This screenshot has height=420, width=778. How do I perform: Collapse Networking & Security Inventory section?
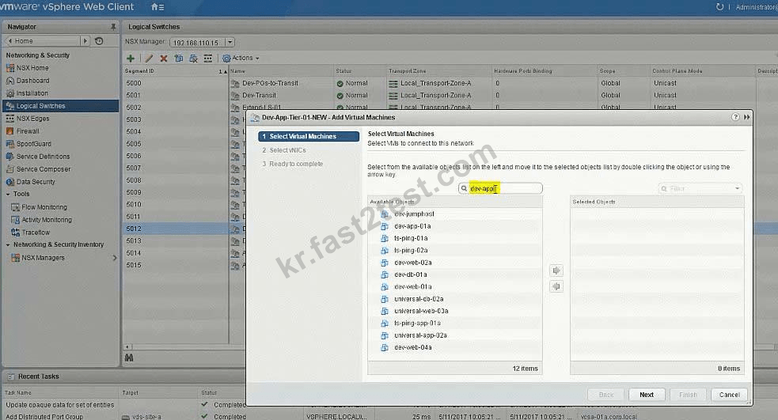coord(8,245)
